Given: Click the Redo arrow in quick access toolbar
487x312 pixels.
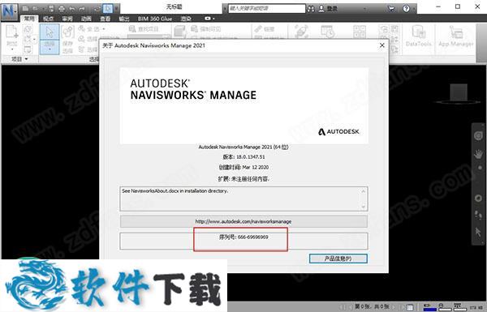Looking at the screenshot, I should tap(82, 9).
